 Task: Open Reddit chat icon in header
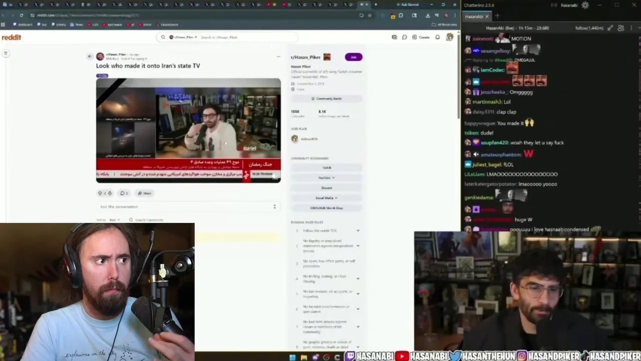[405, 37]
